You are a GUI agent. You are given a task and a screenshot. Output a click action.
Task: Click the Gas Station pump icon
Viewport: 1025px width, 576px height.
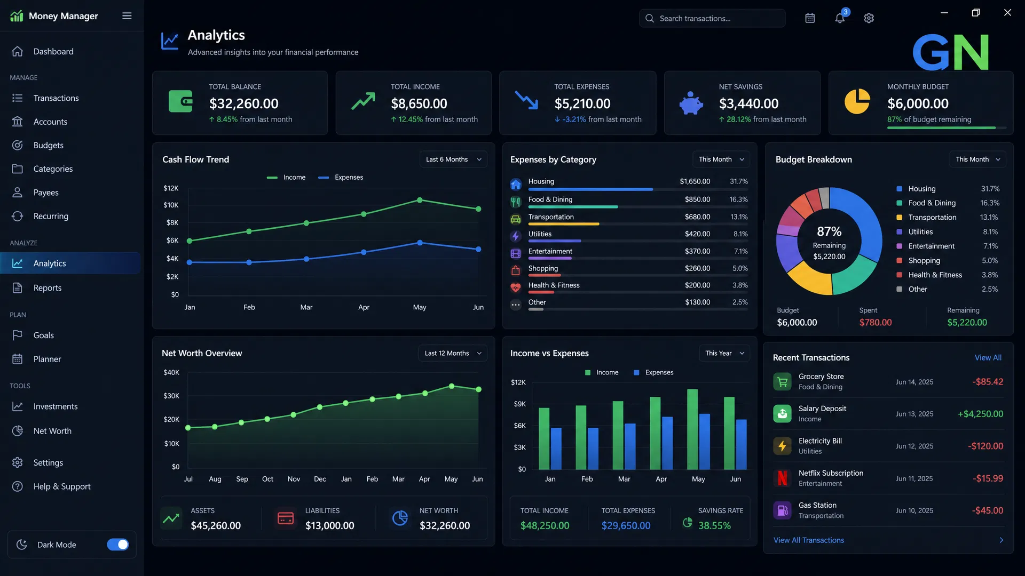point(782,510)
